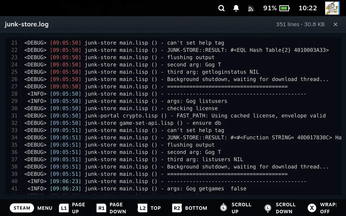Viewport: 346px width, 216px height.
Task: Select line 35 flushing output
Action: tap(173, 145)
